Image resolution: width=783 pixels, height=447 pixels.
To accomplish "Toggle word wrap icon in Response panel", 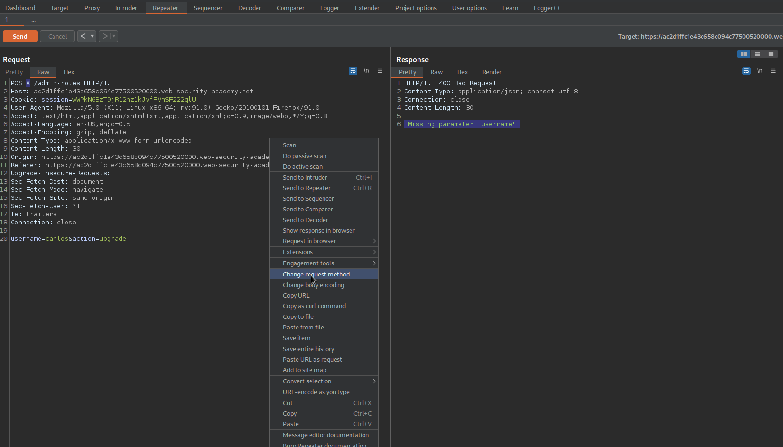I will 746,71.
